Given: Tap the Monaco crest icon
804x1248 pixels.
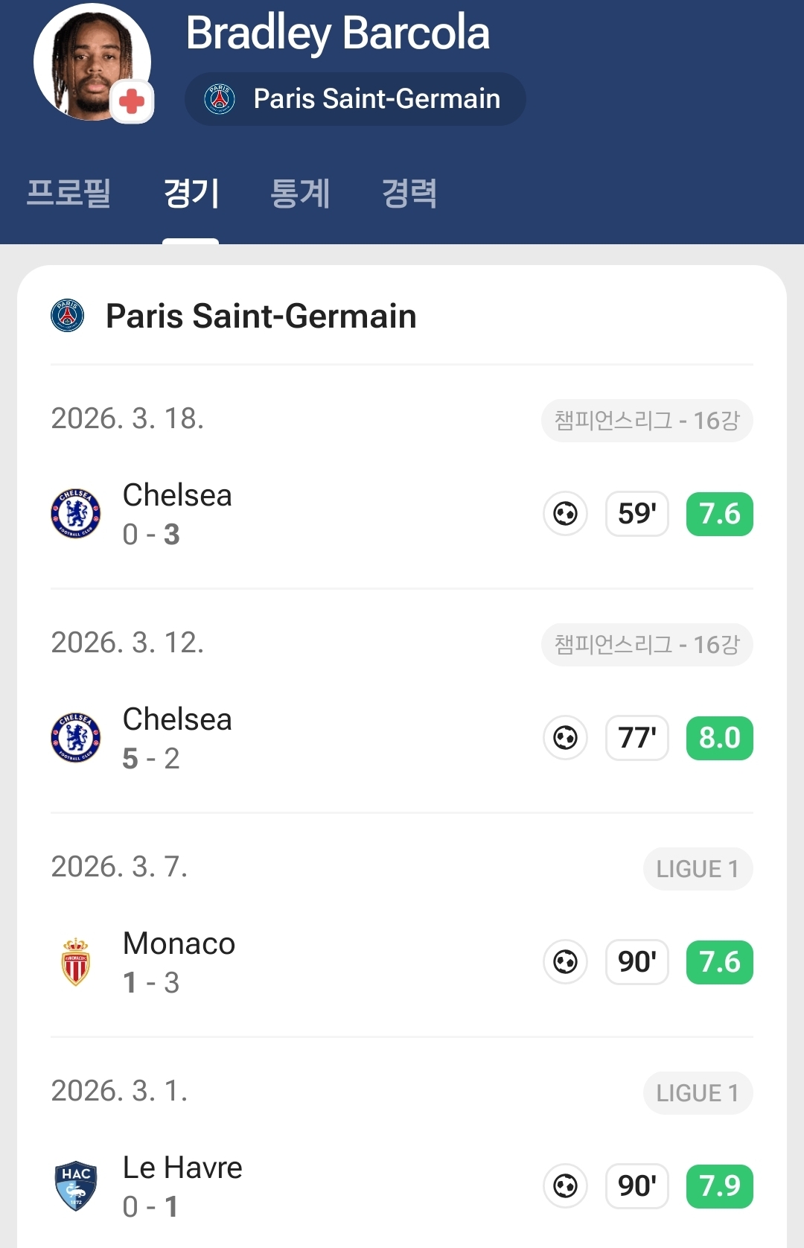Looking at the screenshot, I should tap(76, 962).
